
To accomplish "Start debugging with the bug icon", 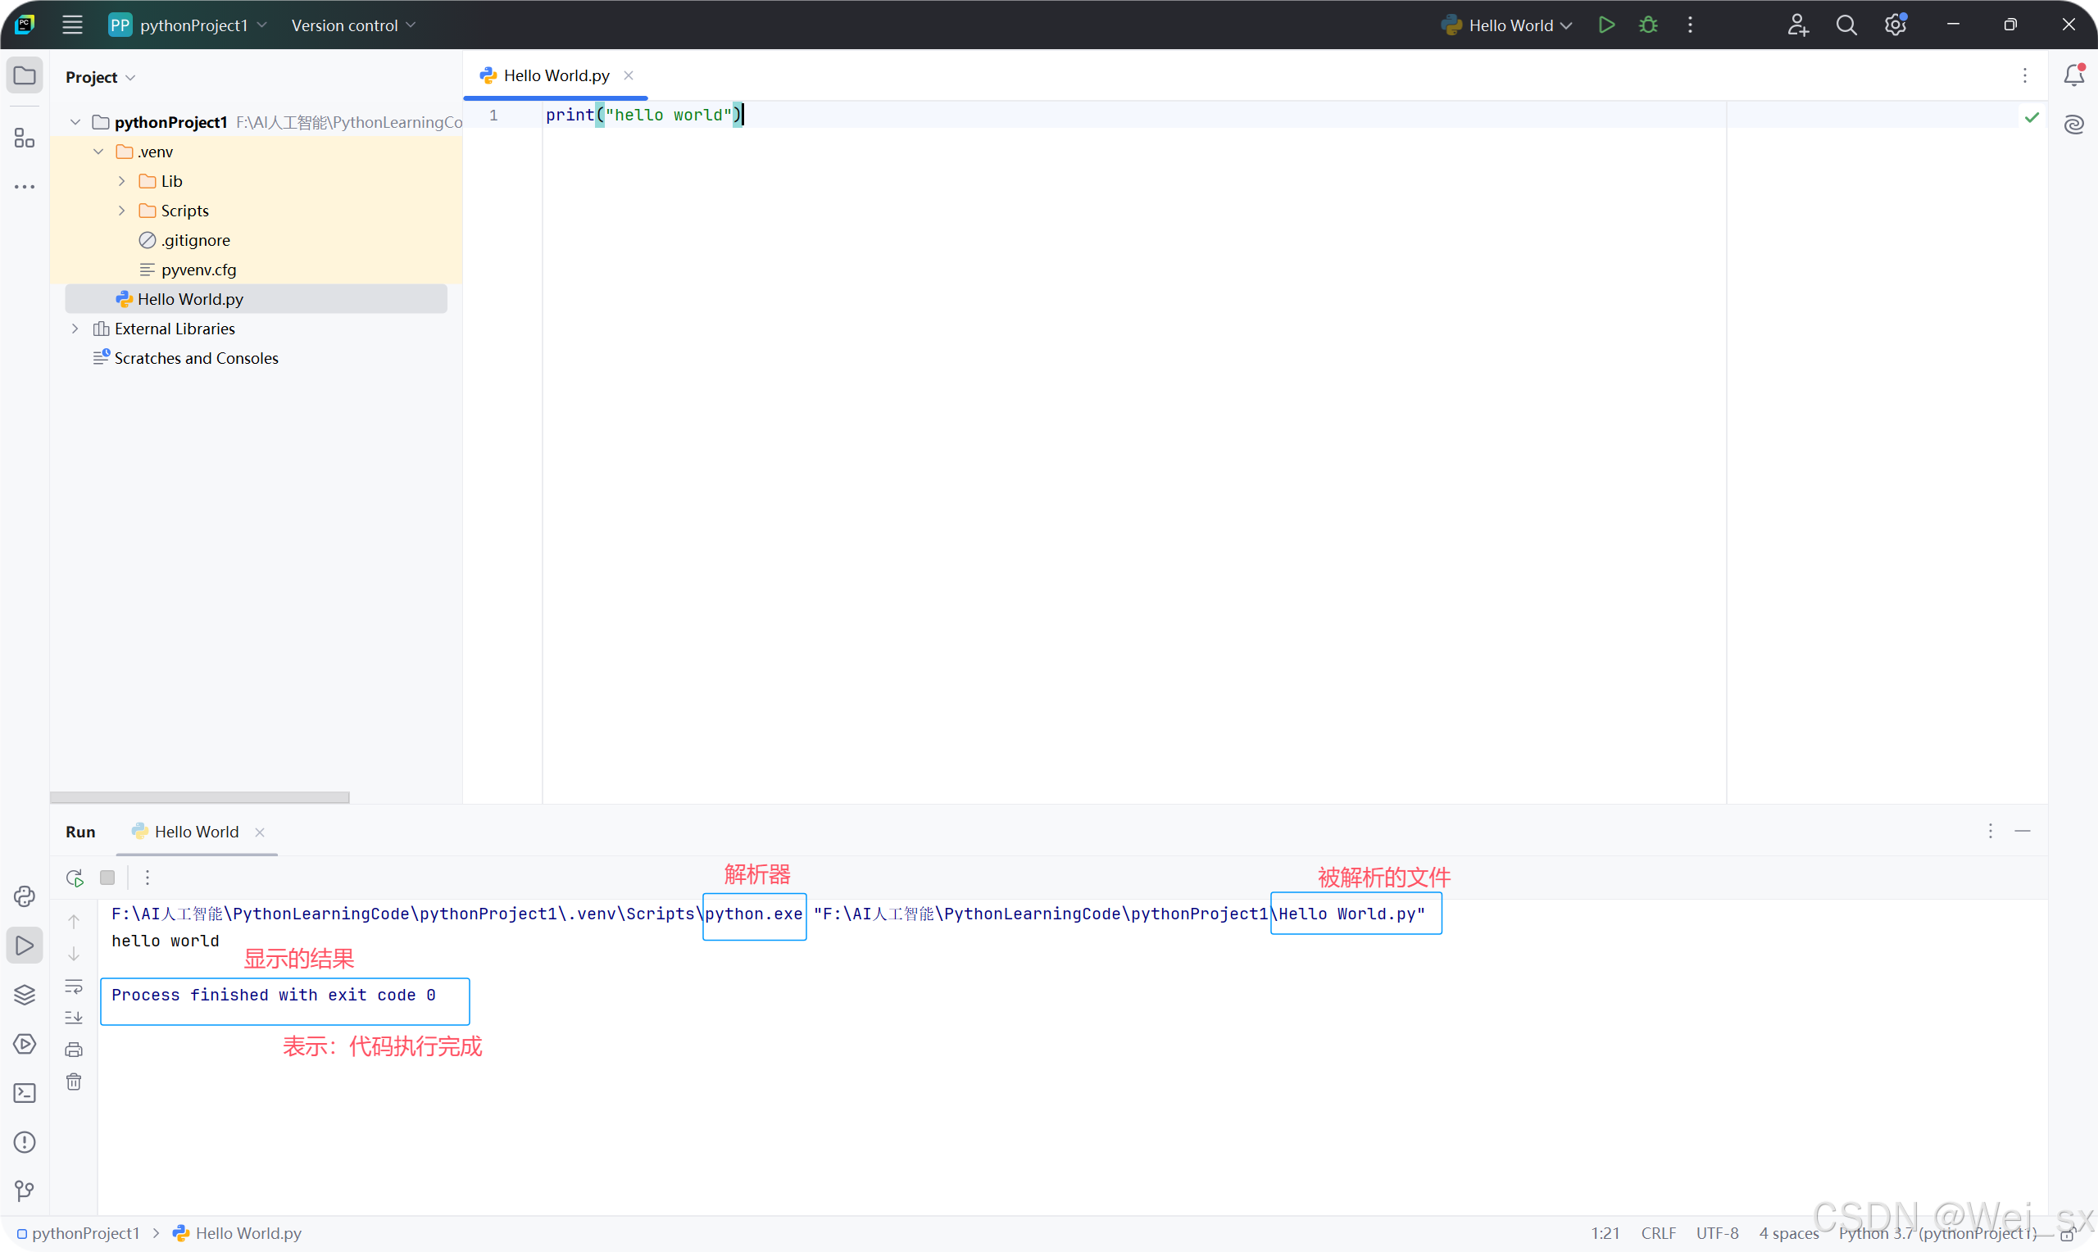I will [x=1647, y=25].
